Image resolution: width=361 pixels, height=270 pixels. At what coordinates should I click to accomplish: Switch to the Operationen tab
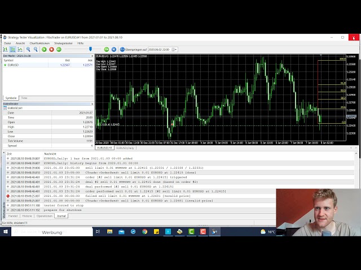click(45, 216)
